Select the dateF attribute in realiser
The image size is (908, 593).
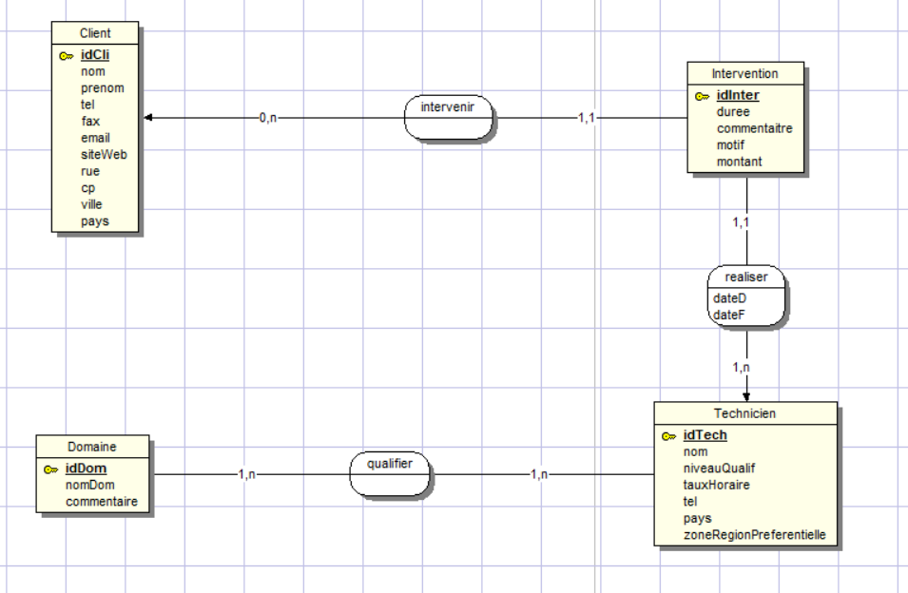(729, 314)
